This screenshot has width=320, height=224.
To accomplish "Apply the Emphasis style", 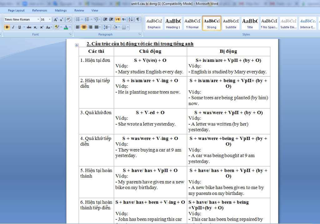I will pos(154,23).
